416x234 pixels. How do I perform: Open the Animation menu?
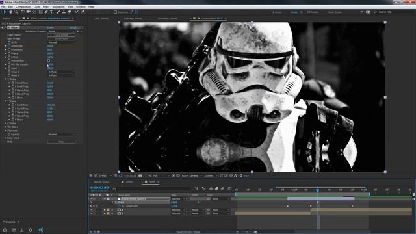point(58,7)
